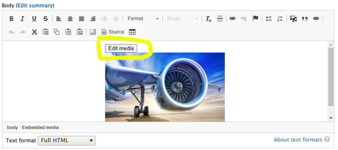Click the Remove Format icon
The image size is (338, 150).
pos(208,19)
